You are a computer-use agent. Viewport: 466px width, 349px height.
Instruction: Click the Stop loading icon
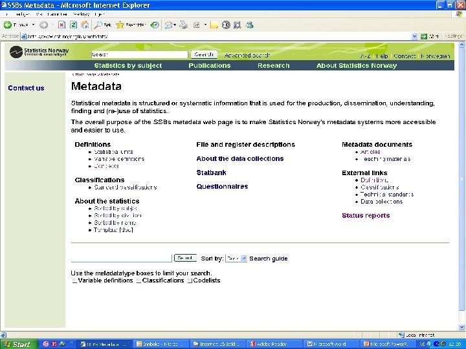click(61, 25)
